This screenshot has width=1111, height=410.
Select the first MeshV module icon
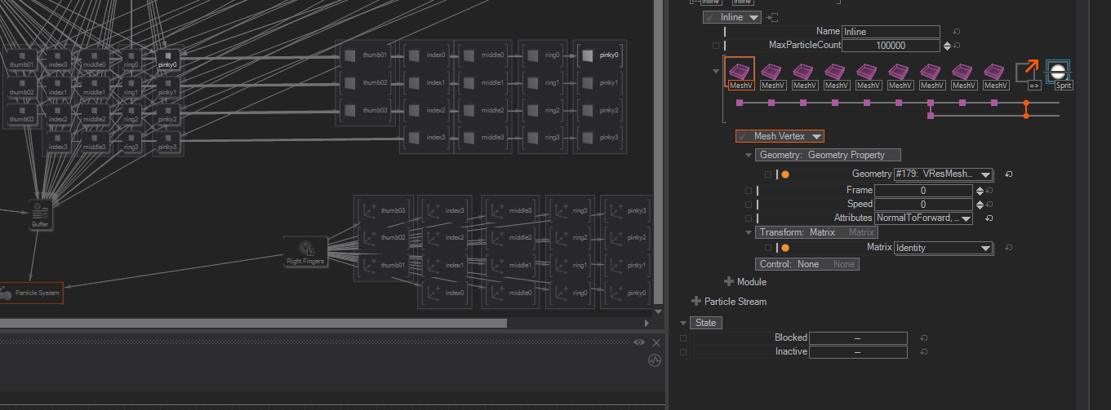(x=741, y=72)
